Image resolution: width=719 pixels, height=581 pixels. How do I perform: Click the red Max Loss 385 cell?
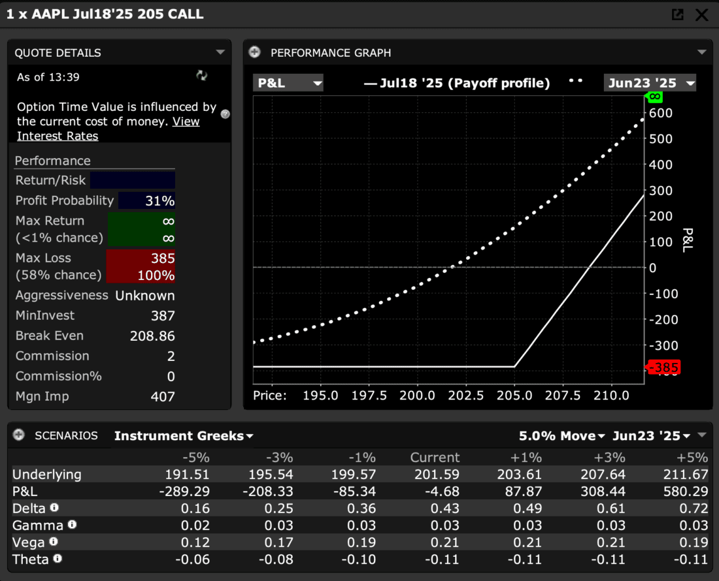click(141, 266)
